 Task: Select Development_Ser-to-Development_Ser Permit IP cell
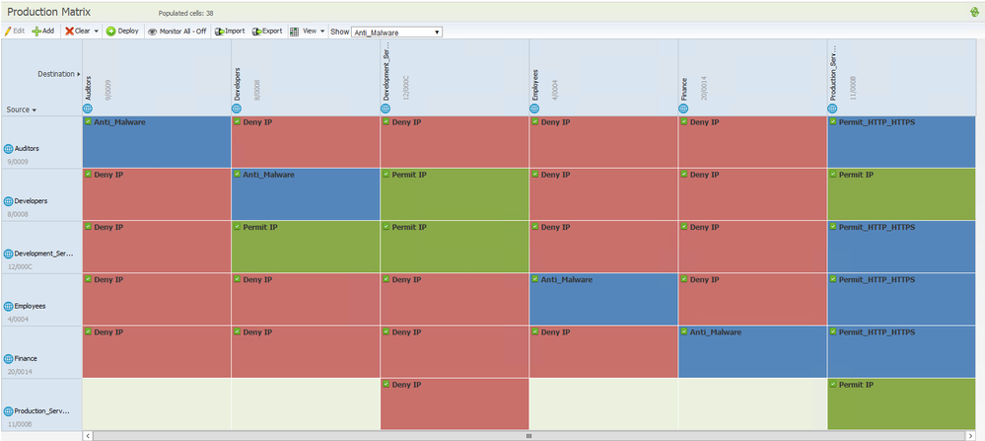tap(455, 247)
